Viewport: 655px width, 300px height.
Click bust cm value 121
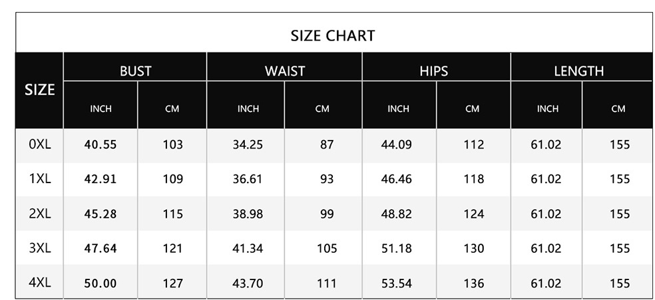pos(172,249)
